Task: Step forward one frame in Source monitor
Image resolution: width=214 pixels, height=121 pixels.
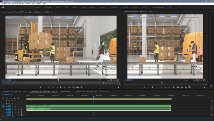Action: click(65, 87)
